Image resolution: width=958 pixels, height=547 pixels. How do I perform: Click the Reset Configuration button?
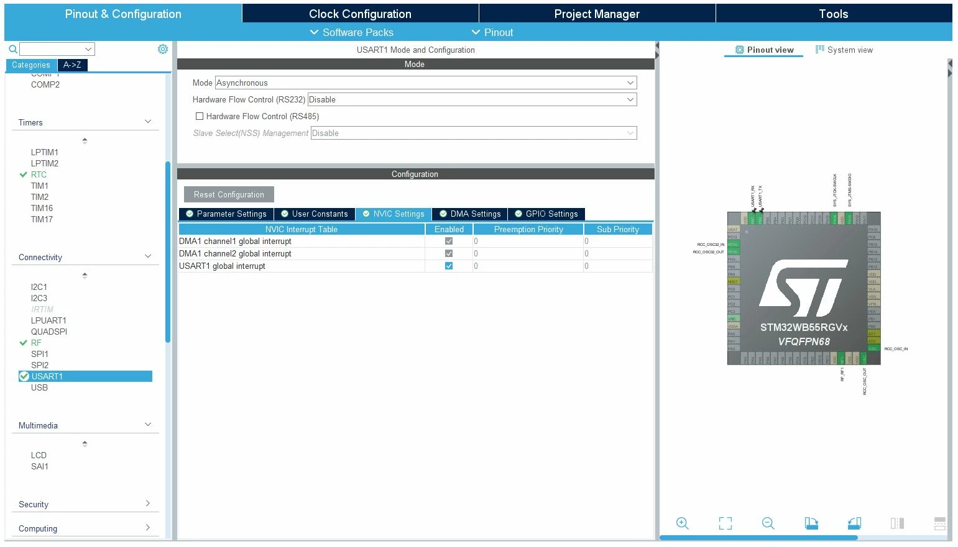[x=229, y=194]
